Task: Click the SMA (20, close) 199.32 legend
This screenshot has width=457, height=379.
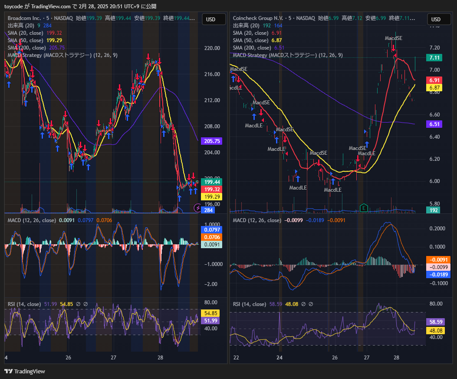Action: [x=35, y=33]
